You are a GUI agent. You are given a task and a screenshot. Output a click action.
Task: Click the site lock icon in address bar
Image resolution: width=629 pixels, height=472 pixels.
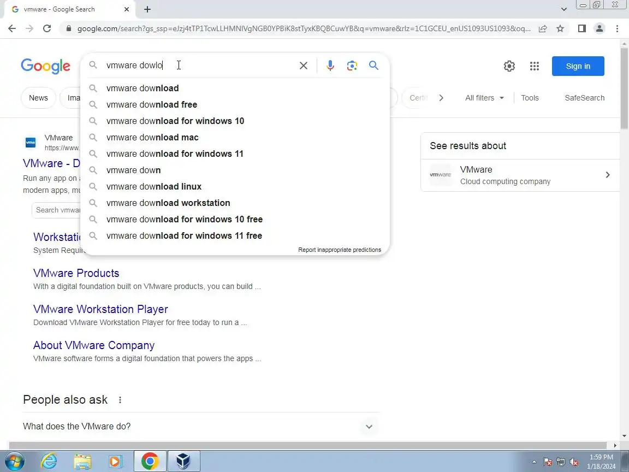[x=69, y=28]
